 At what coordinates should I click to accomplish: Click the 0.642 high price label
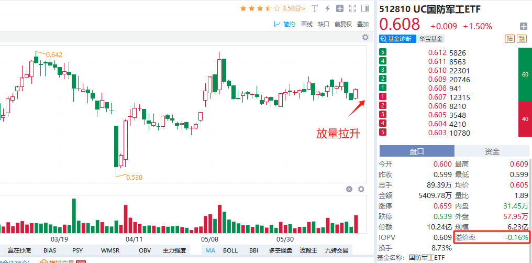[54, 54]
